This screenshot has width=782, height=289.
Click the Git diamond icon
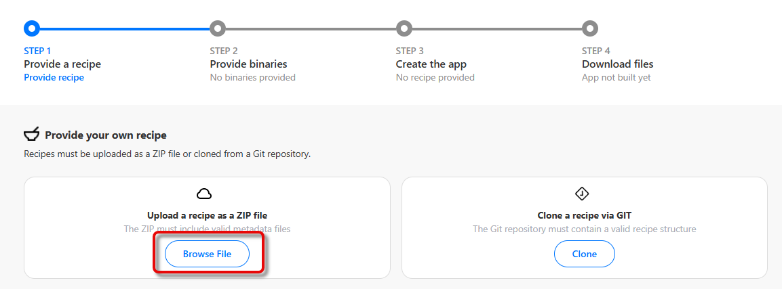click(582, 194)
